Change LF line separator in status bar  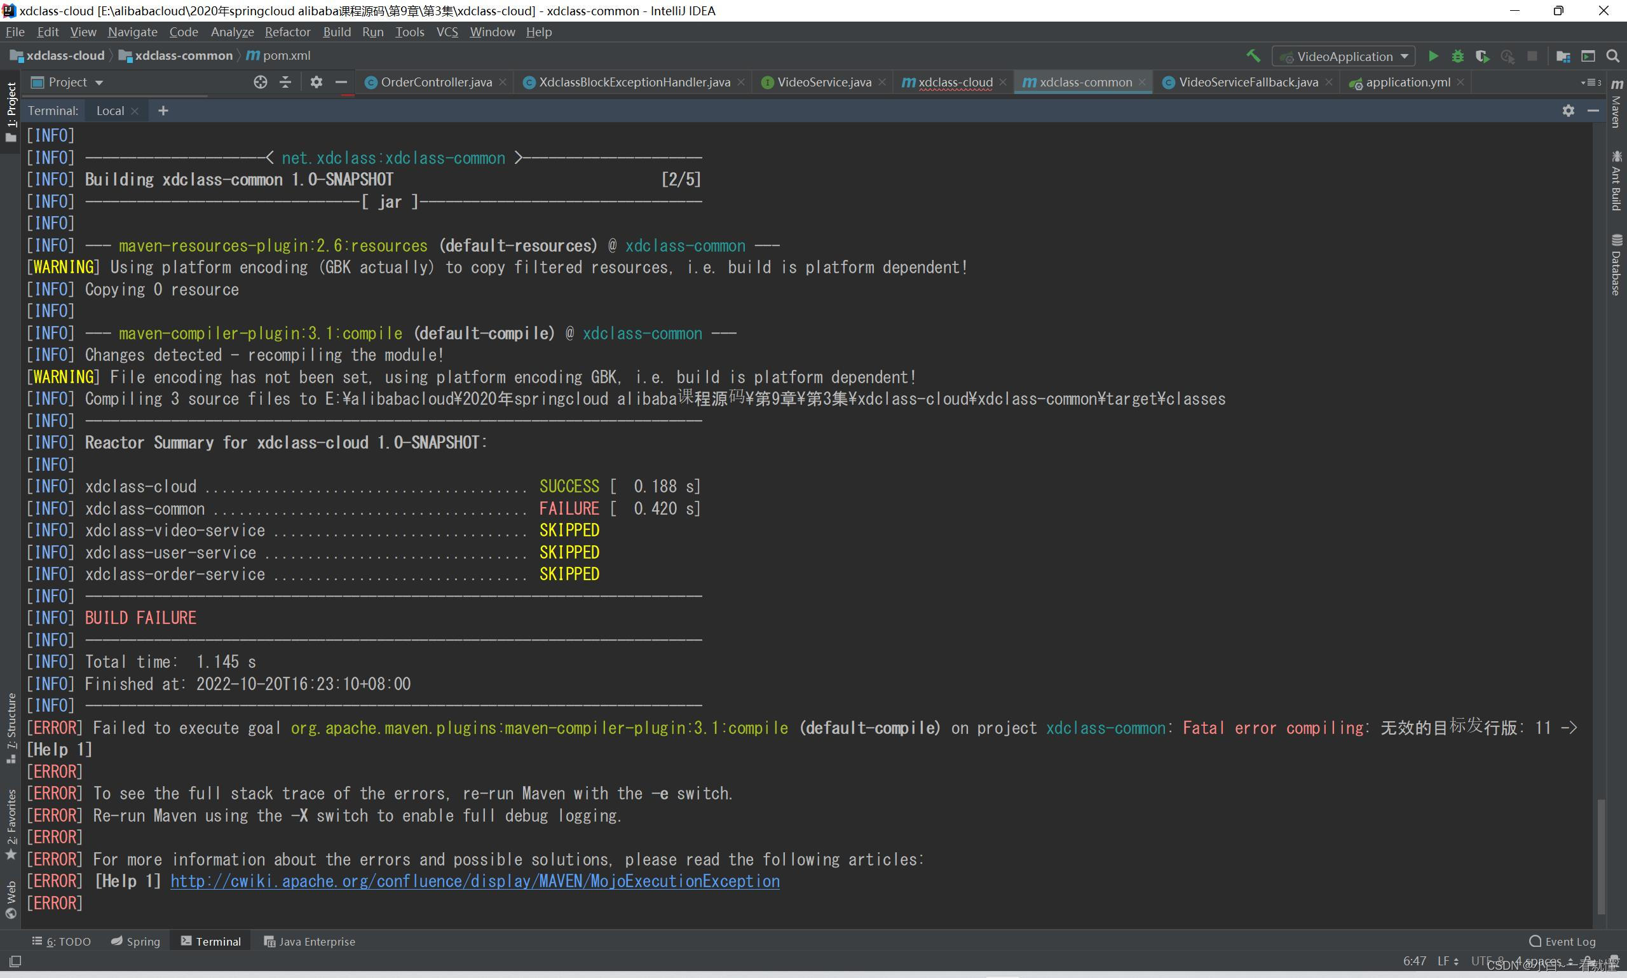1448,961
